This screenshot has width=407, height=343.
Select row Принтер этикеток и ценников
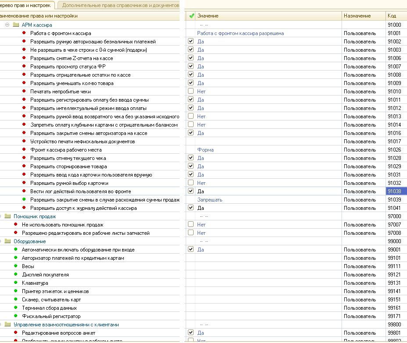point(55,291)
